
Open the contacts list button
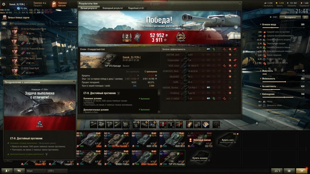coord(7,171)
